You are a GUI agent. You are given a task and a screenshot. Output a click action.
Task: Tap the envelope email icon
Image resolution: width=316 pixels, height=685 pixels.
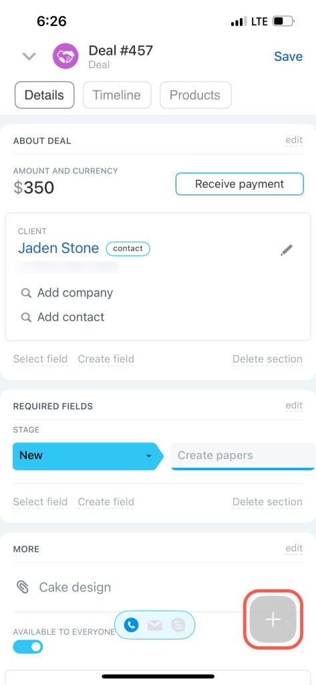click(155, 625)
